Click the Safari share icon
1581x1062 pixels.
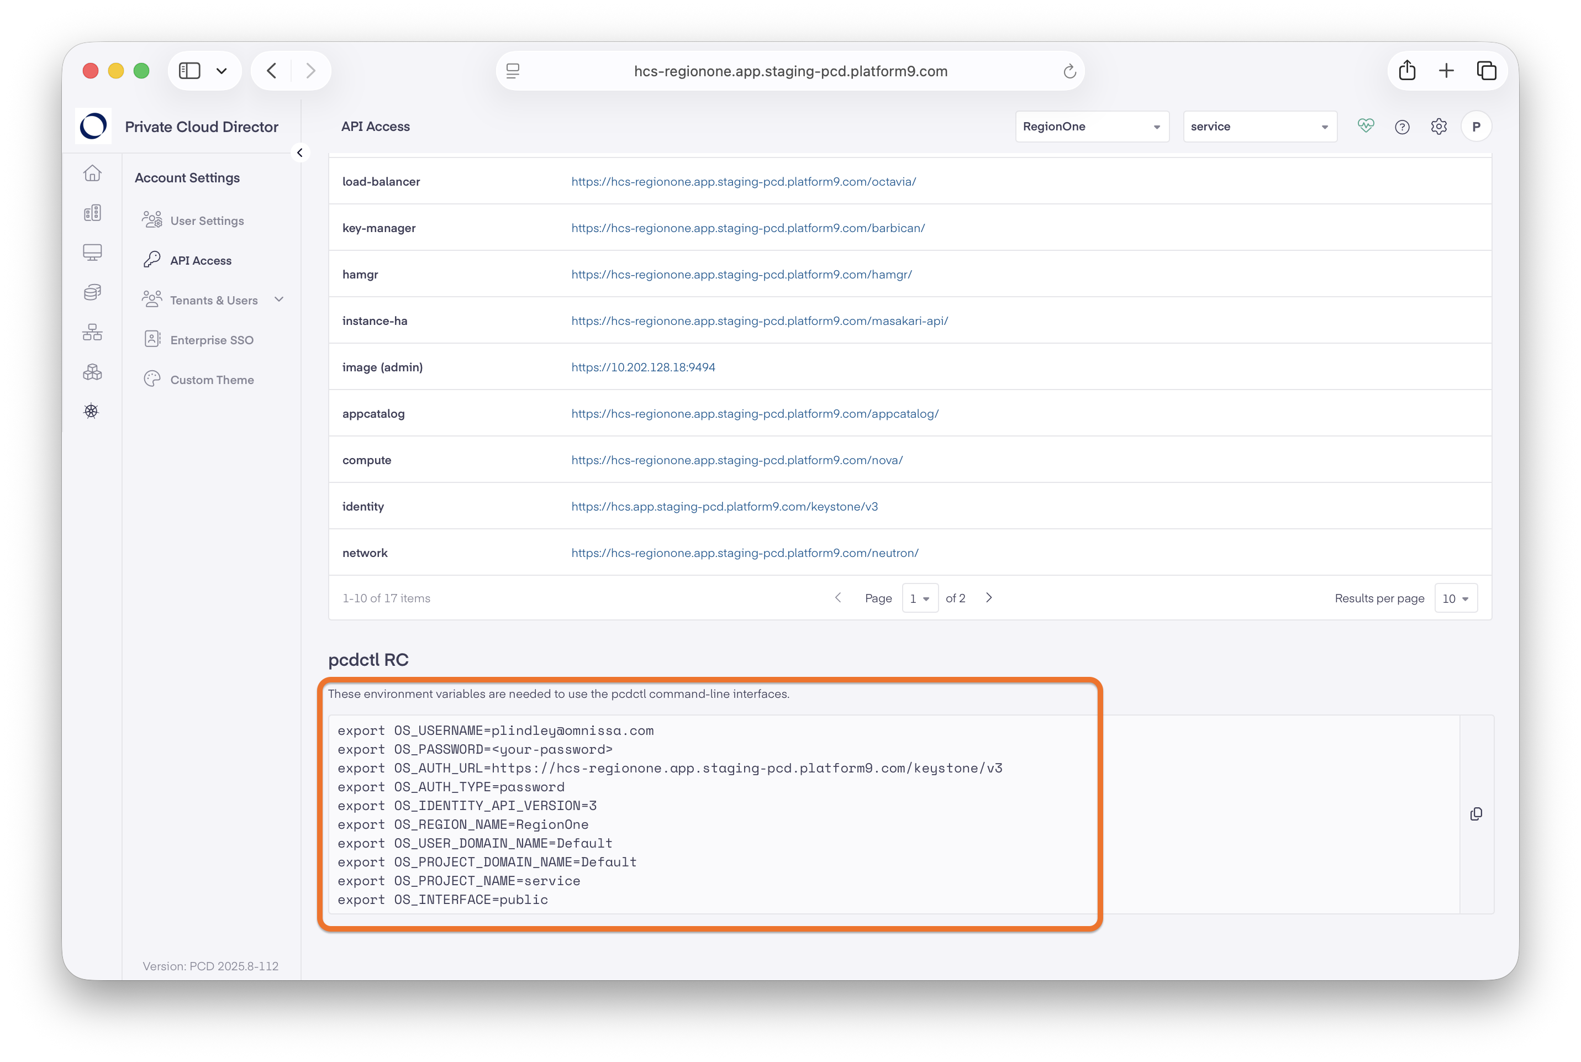pos(1407,70)
